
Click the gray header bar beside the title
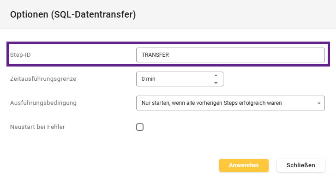(236, 14)
